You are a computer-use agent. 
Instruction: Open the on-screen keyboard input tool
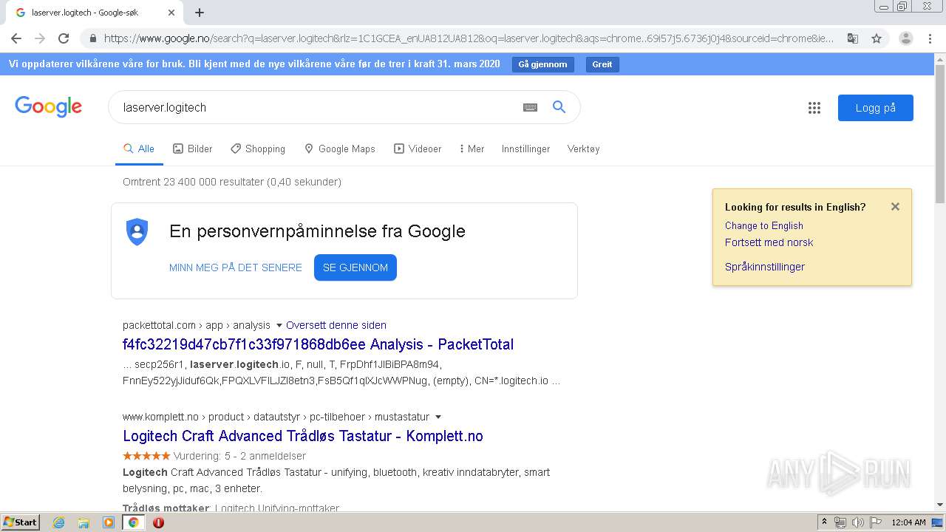(530, 107)
